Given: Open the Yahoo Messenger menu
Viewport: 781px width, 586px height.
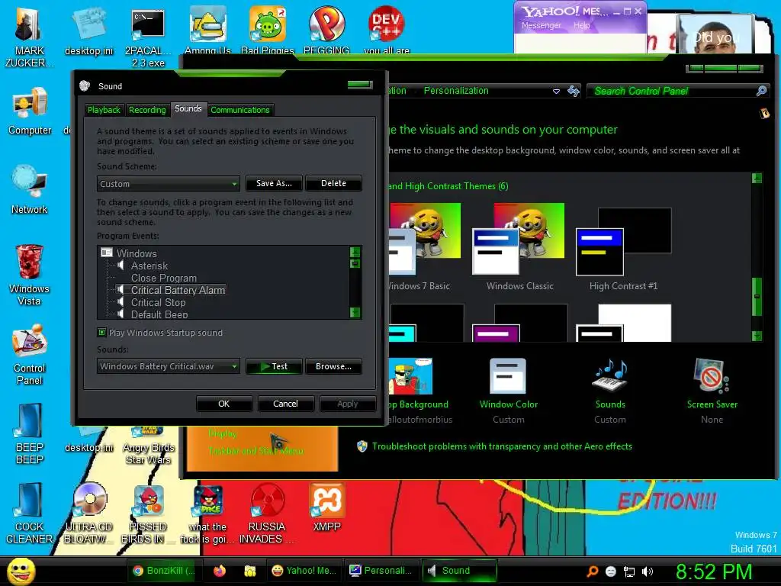Looking at the screenshot, I should point(542,25).
